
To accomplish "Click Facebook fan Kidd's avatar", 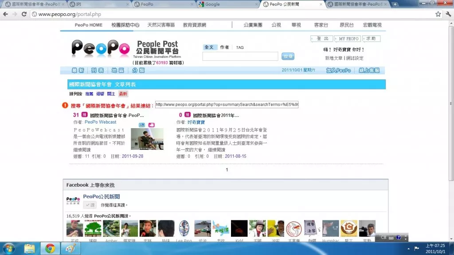I will coord(239,228).
